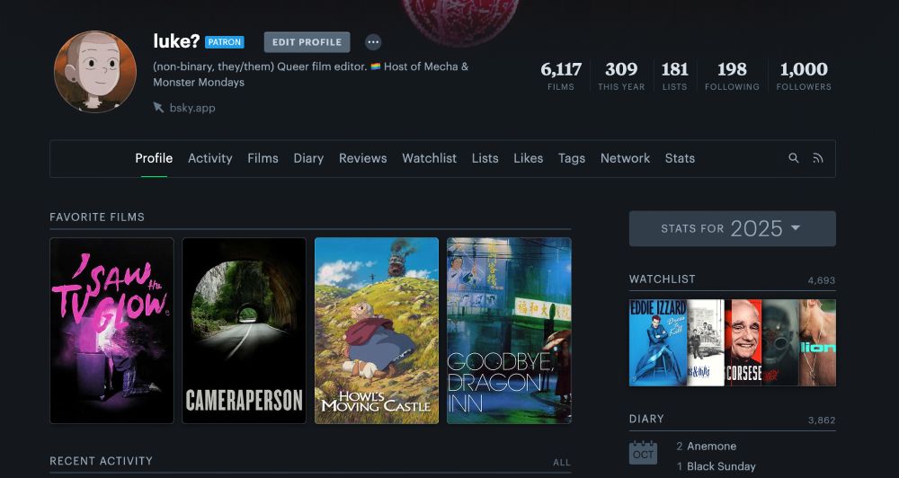This screenshot has width=899, height=478.
Task: Open the gas mask watchlist poster
Action: (x=780, y=342)
